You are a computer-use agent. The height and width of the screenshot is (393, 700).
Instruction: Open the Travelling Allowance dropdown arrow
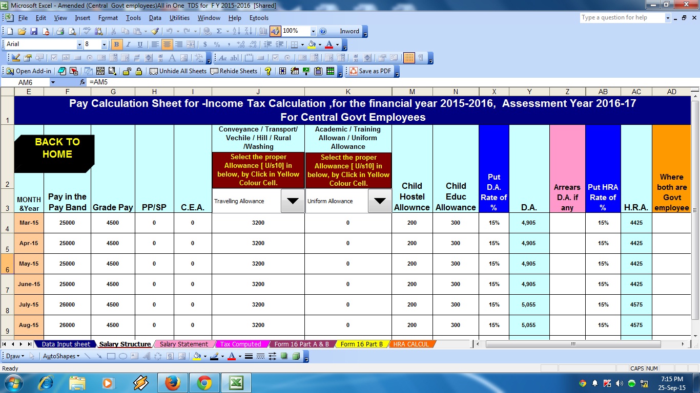click(x=293, y=201)
